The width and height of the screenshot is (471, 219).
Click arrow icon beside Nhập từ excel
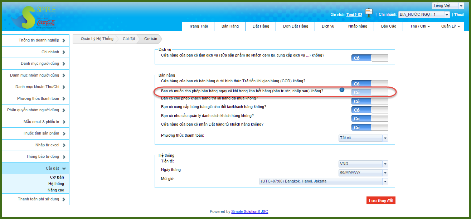pyautogui.click(x=63, y=145)
